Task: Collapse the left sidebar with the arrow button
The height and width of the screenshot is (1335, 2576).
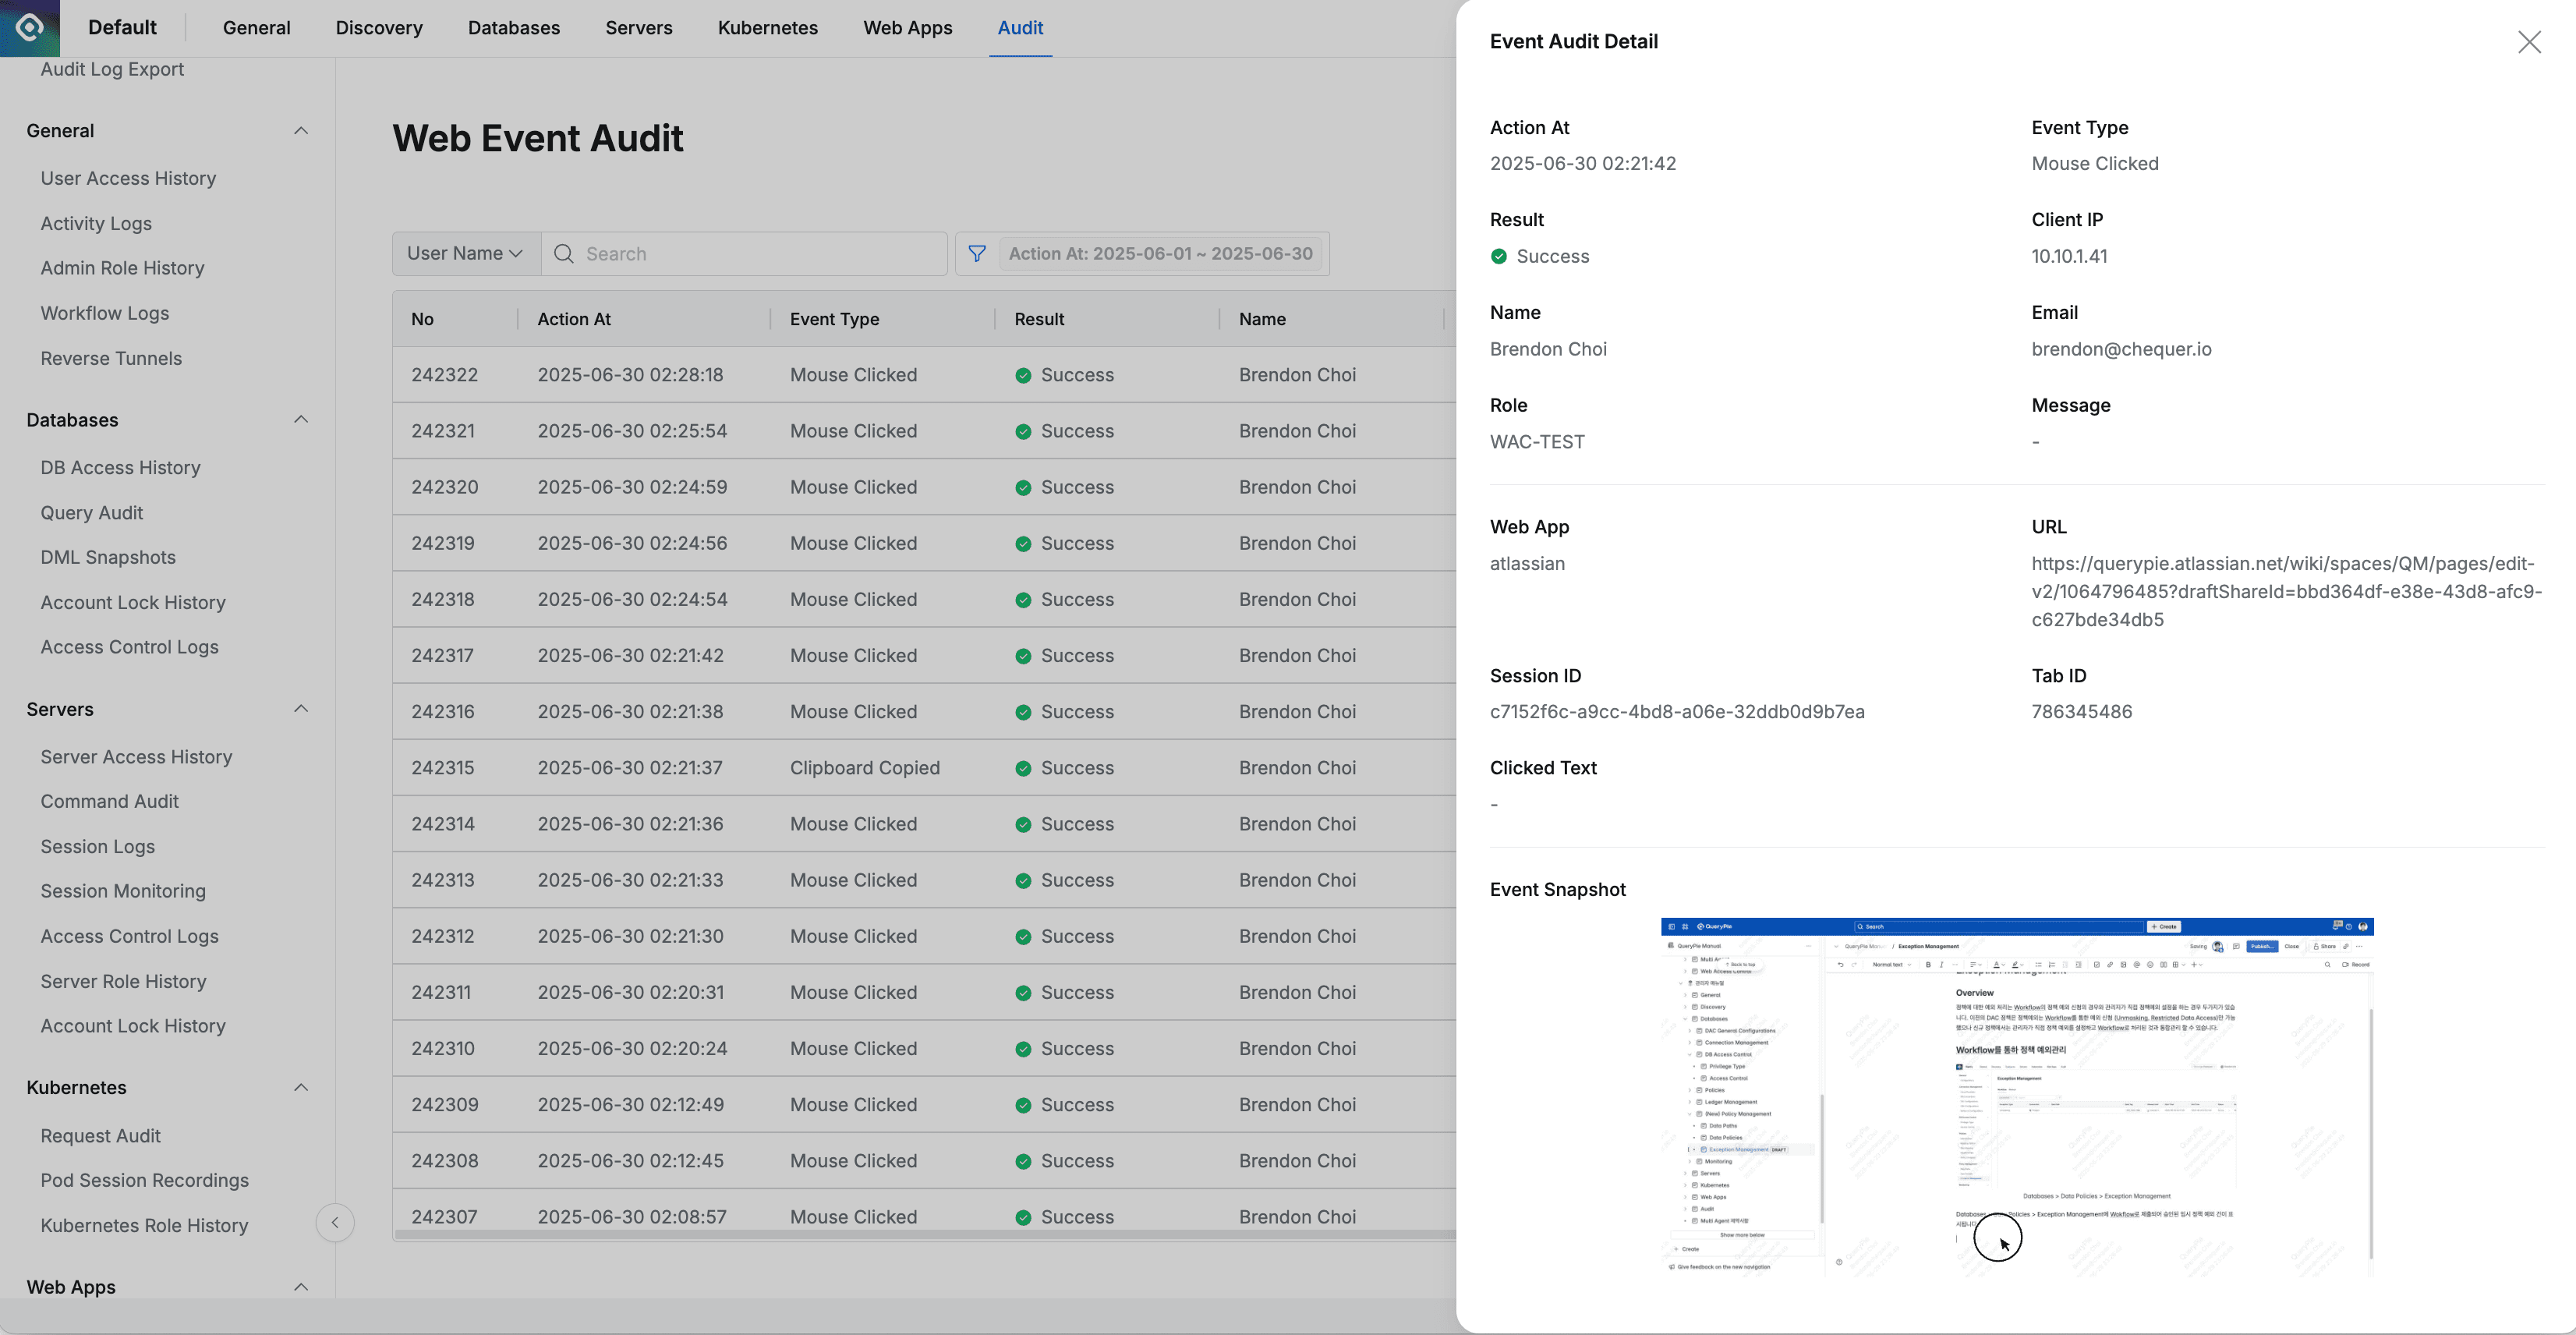Action: pos(335,1222)
